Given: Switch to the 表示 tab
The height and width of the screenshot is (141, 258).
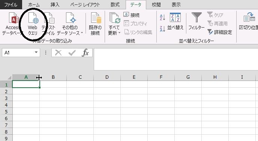Looking at the screenshot, I should 176,4.
